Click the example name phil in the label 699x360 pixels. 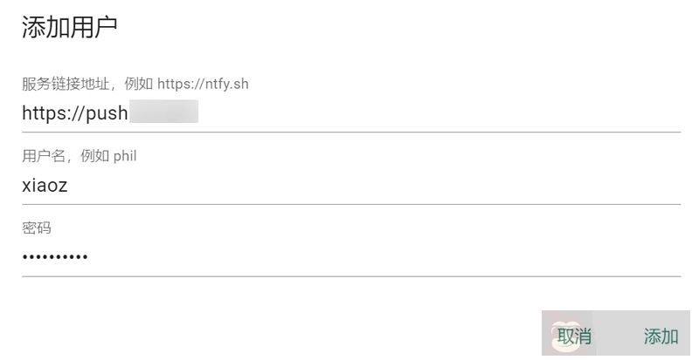(125, 156)
